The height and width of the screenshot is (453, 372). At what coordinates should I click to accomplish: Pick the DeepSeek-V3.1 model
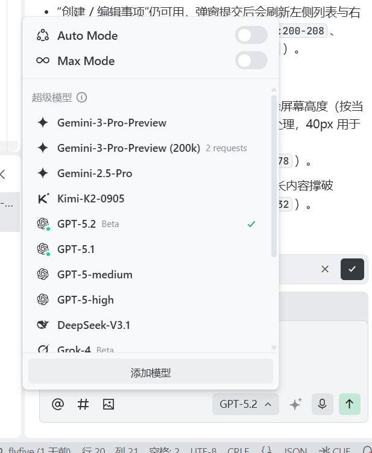pos(94,325)
